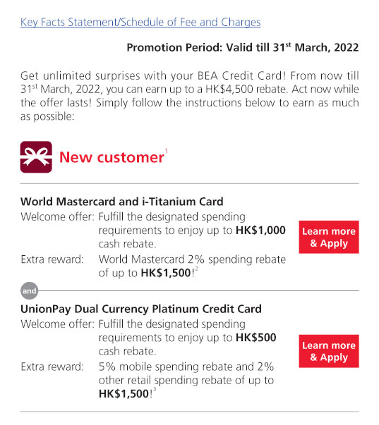Click the UnionPay Welcome offer label
Screen dimensions: 379x425
57,324
